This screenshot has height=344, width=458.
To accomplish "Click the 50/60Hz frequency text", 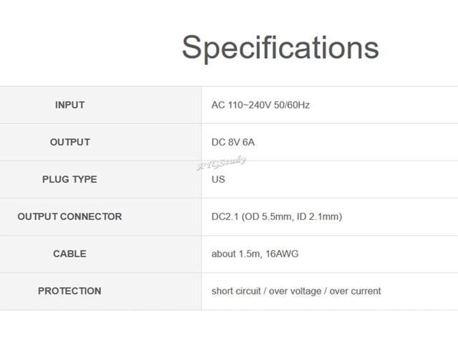I will coord(293,105).
